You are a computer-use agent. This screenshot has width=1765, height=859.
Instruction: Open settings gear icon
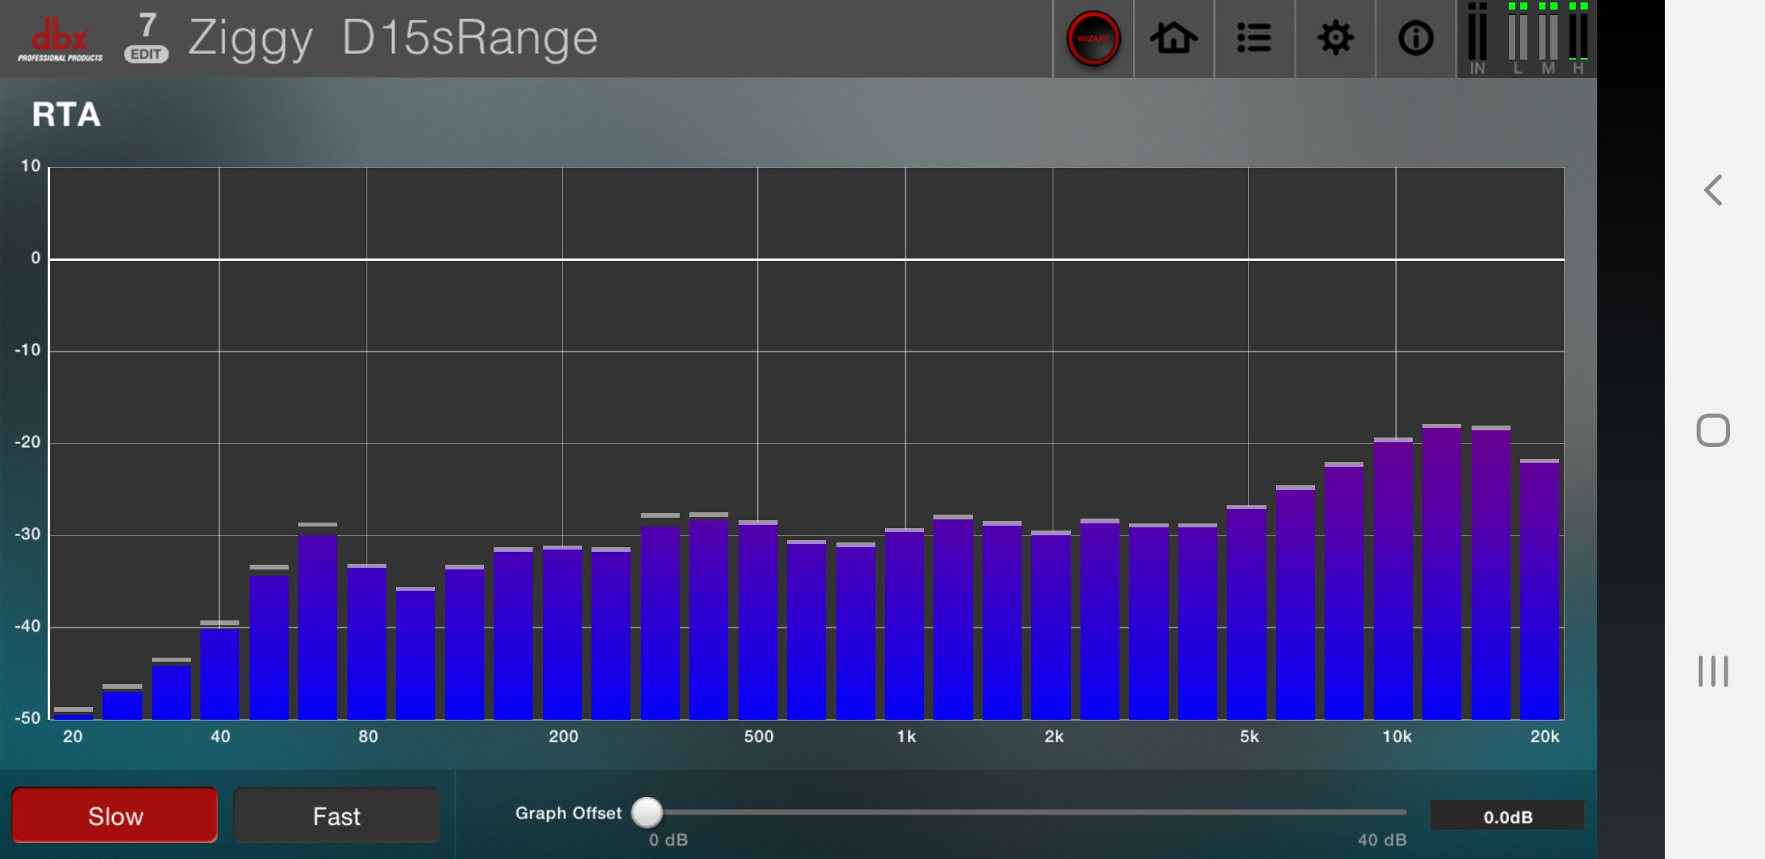[x=1335, y=38]
